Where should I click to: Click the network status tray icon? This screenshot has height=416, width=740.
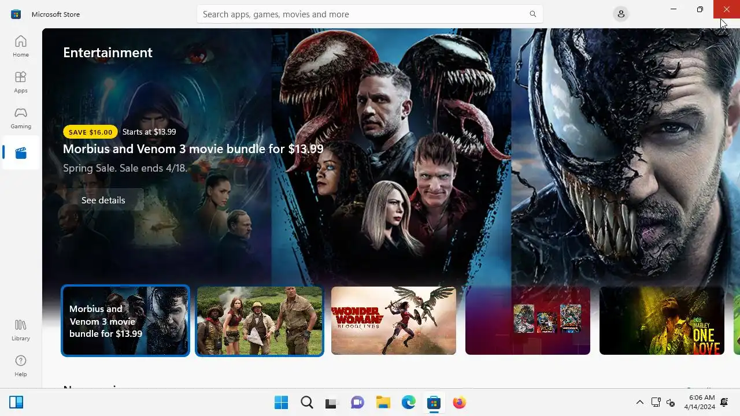(656, 403)
